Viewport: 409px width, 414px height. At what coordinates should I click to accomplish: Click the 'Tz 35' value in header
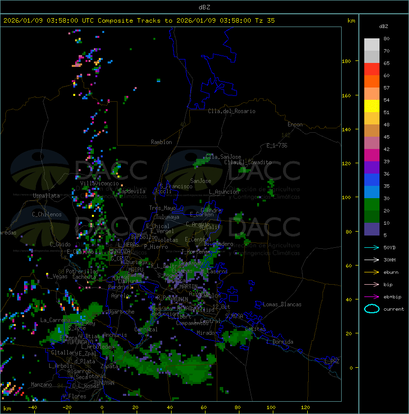point(265,21)
